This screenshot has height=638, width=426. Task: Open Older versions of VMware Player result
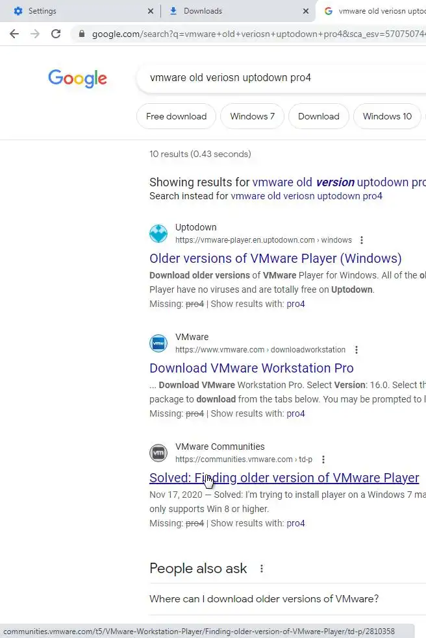275,258
